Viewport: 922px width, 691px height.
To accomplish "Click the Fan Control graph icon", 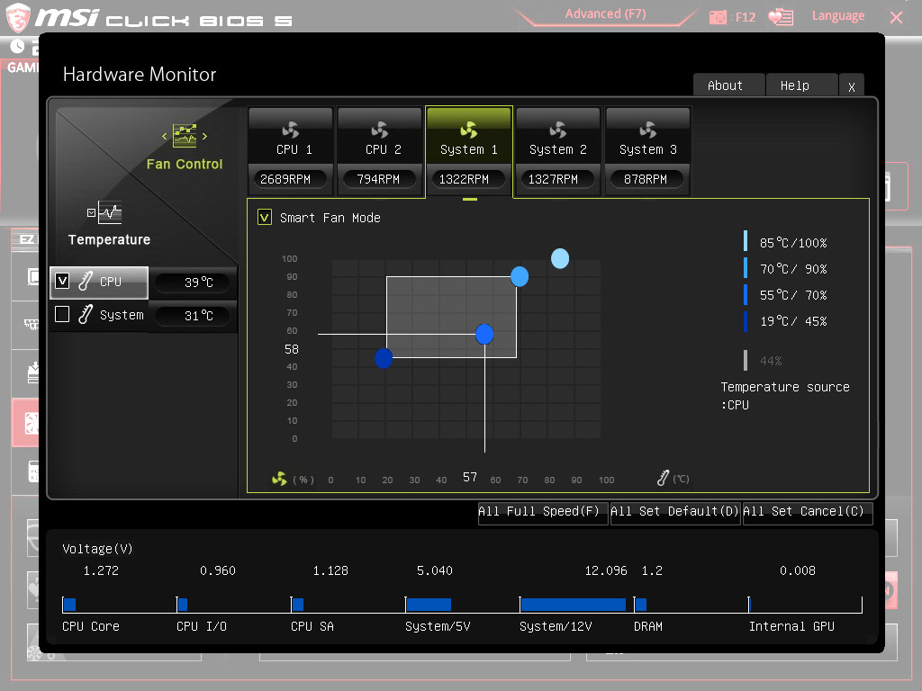I will pyautogui.click(x=185, y=136).
